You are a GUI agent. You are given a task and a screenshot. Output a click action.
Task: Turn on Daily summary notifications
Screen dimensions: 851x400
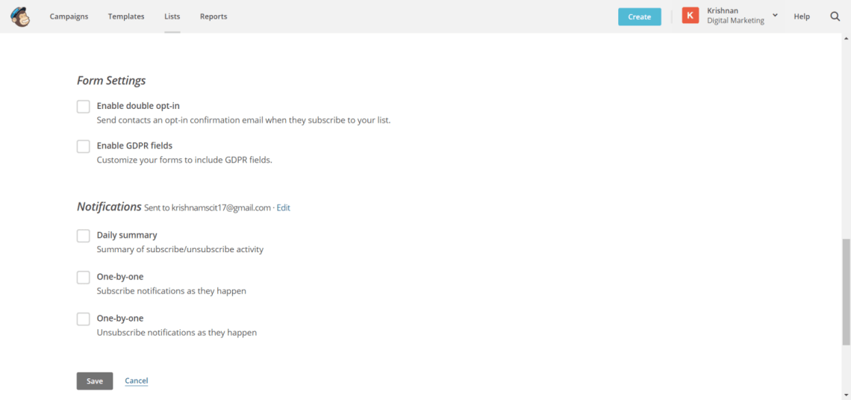point(83,236)
